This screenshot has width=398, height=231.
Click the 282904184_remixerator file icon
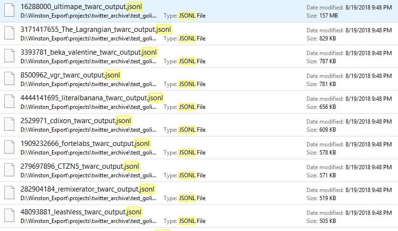pyautogui.click(x=10, y=193)
